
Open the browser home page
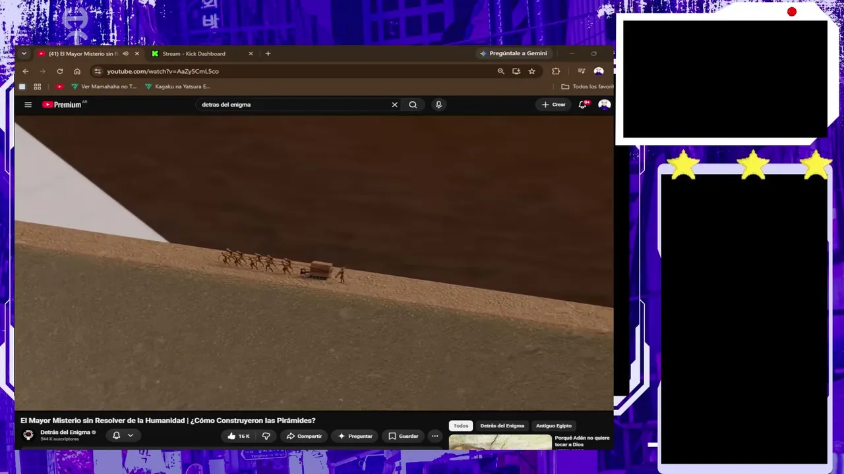pyautogui.click(x=77, y=71)
